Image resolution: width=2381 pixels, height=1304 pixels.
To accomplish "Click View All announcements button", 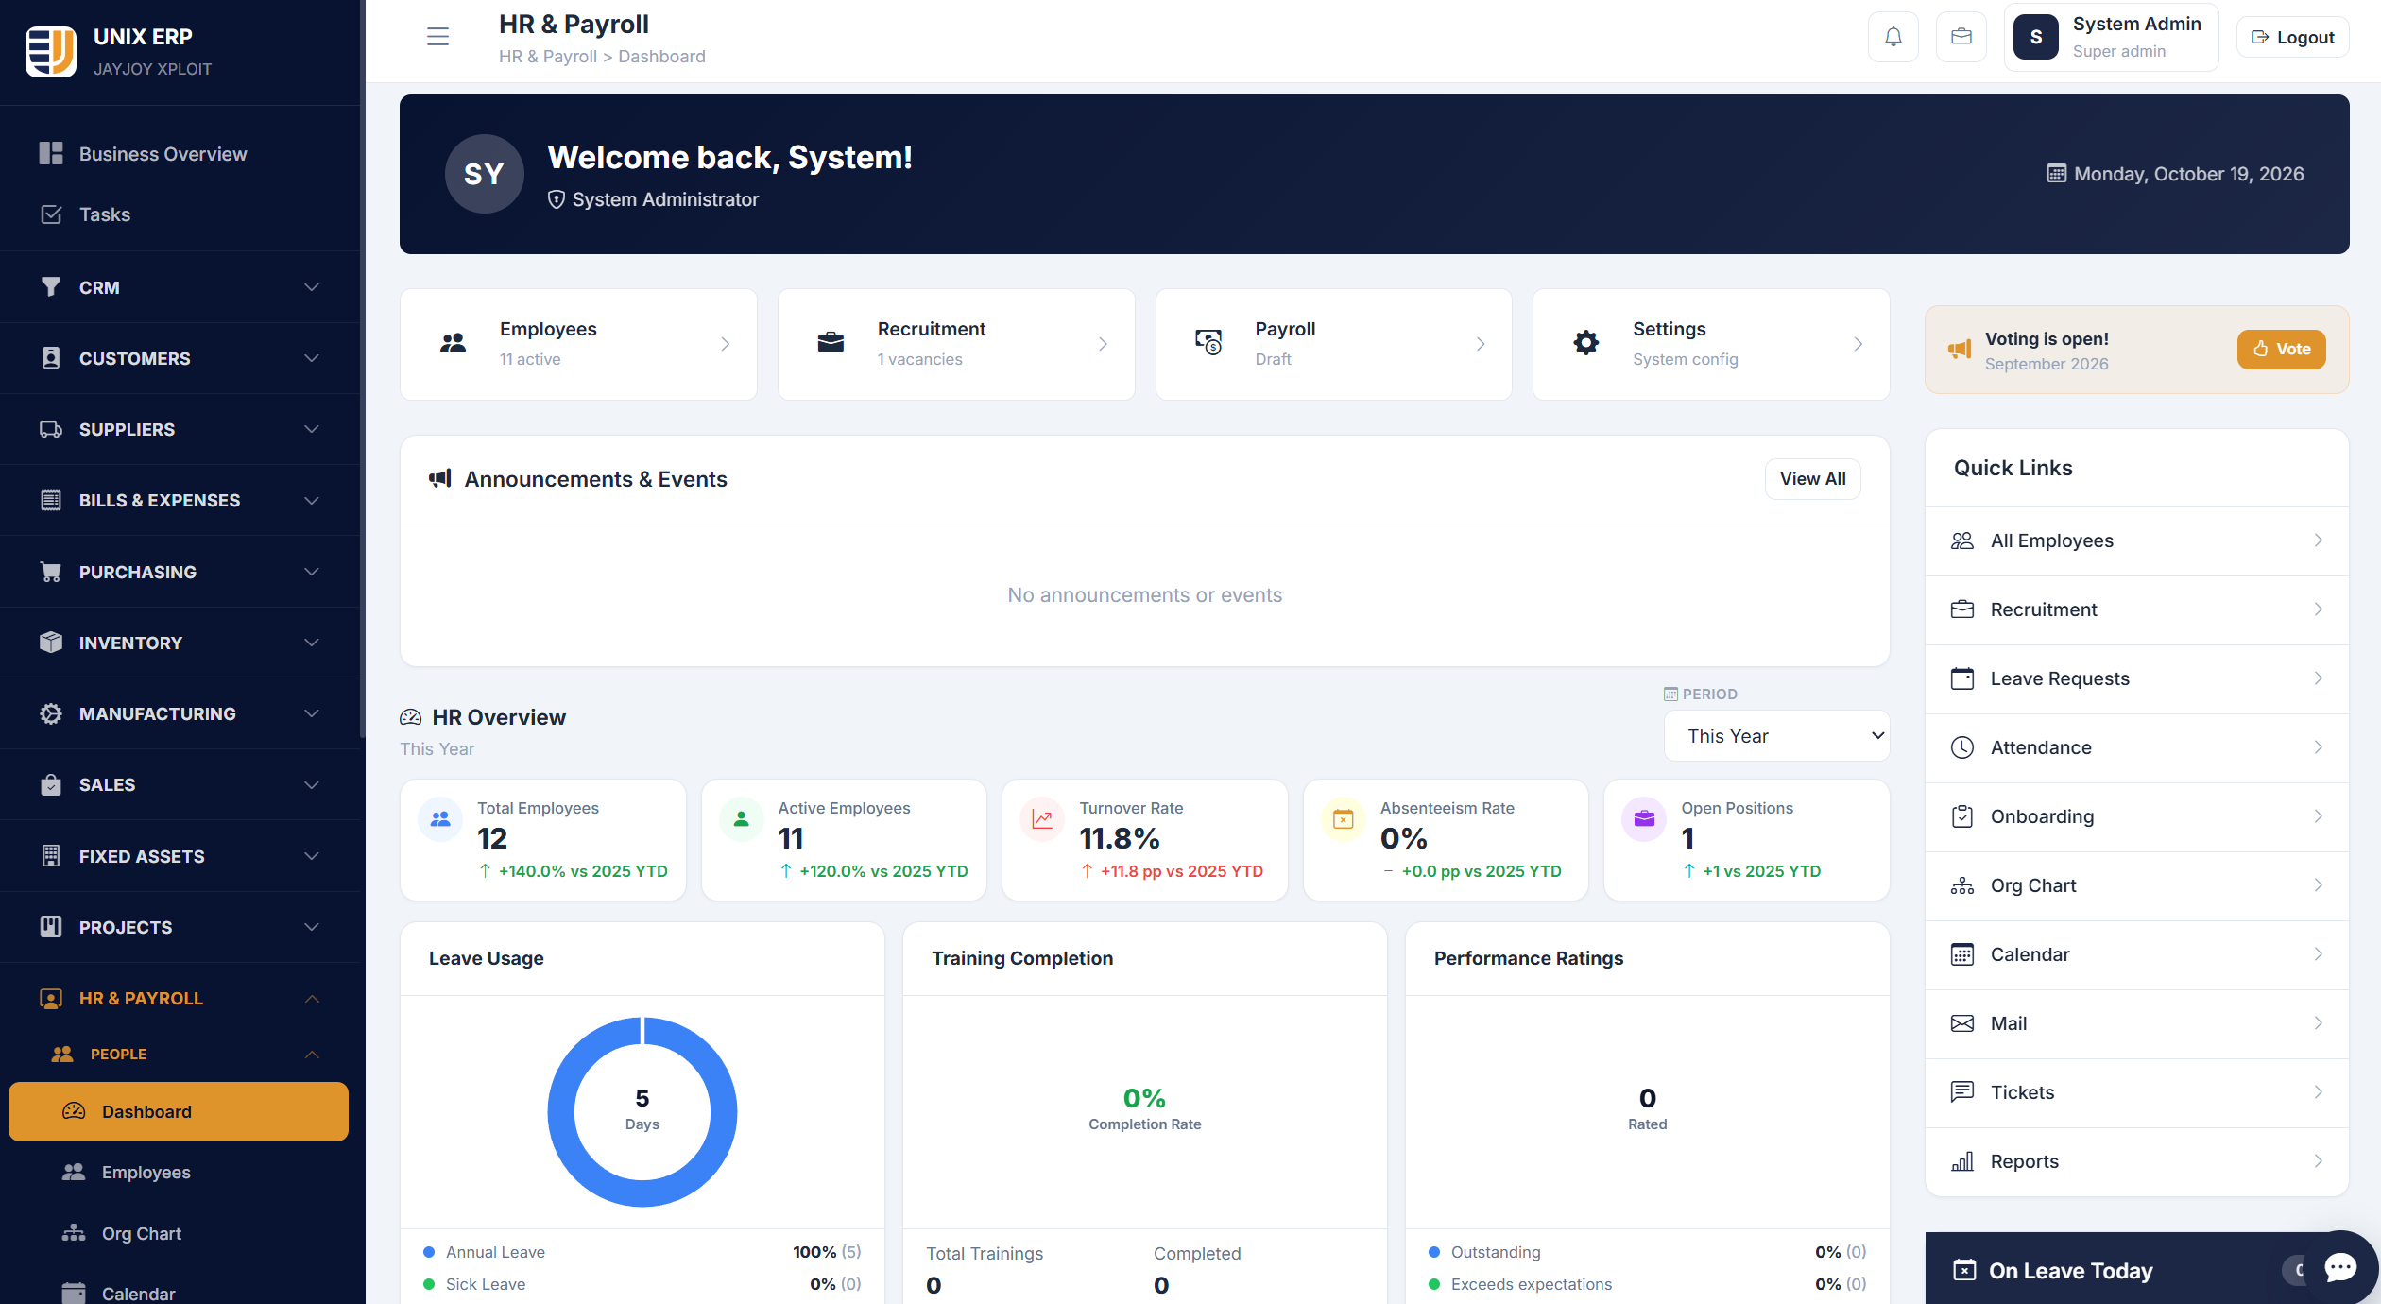I will (x=1812, y=479).
